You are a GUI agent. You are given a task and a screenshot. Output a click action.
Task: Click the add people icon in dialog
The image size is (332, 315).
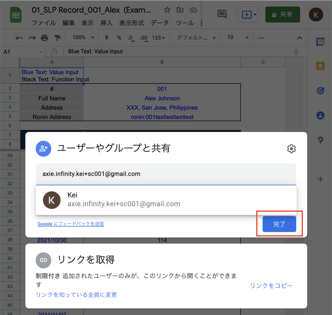tap(43, 149)
